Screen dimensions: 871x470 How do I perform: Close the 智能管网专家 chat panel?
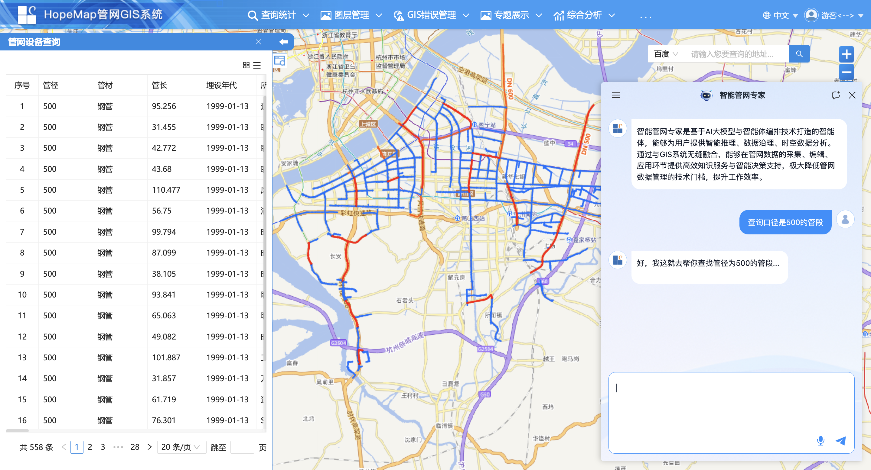852,95
